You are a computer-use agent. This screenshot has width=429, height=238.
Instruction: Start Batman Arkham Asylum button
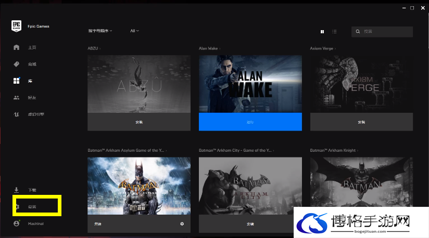98,224
